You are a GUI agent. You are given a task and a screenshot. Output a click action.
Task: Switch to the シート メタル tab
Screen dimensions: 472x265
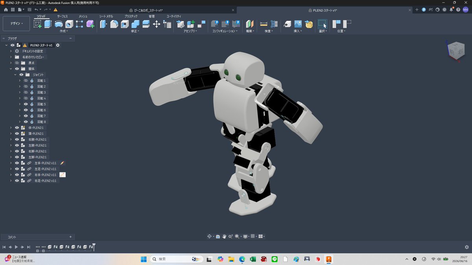click(x=106, y=16)
